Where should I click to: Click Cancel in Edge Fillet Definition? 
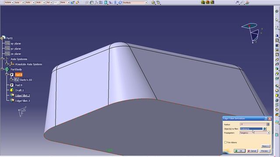(x=252, y=151)
